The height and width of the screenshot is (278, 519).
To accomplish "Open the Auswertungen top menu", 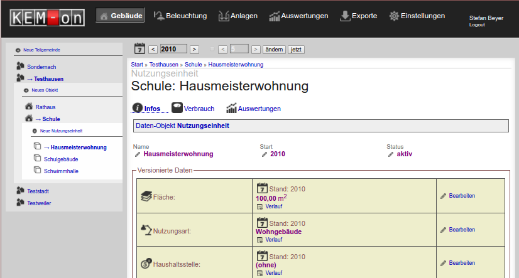I will [x=298, y=16].
